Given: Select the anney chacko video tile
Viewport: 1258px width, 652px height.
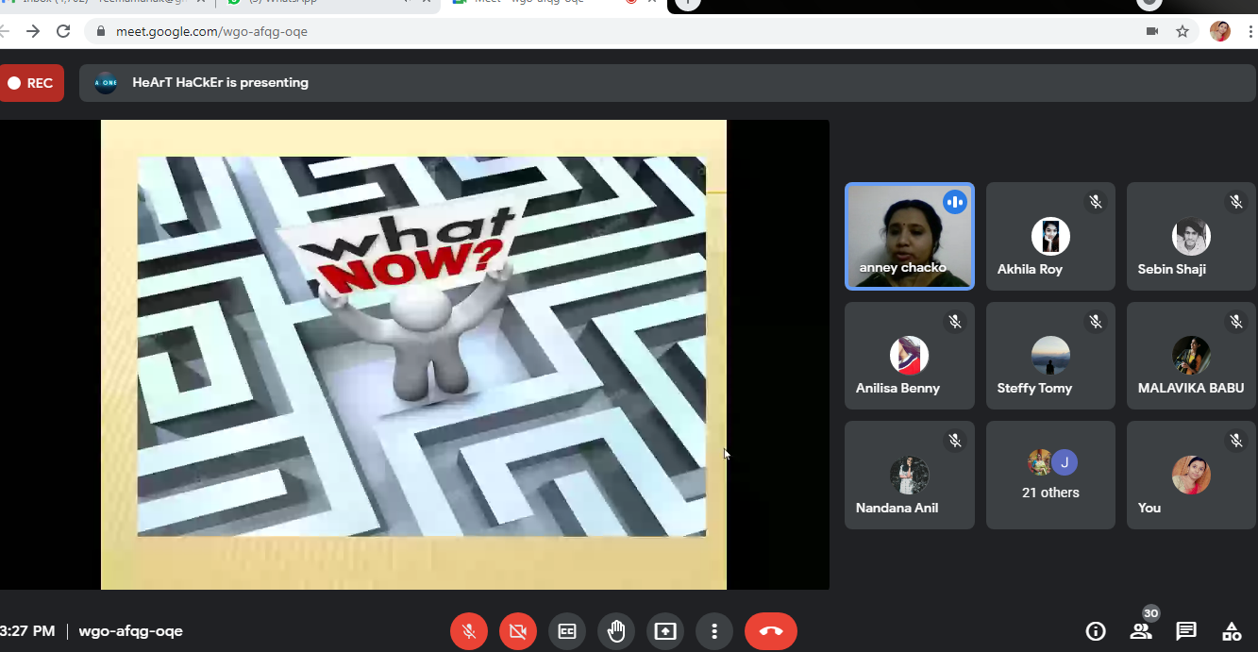Looking at the screenshot, I should click(909, 236).
